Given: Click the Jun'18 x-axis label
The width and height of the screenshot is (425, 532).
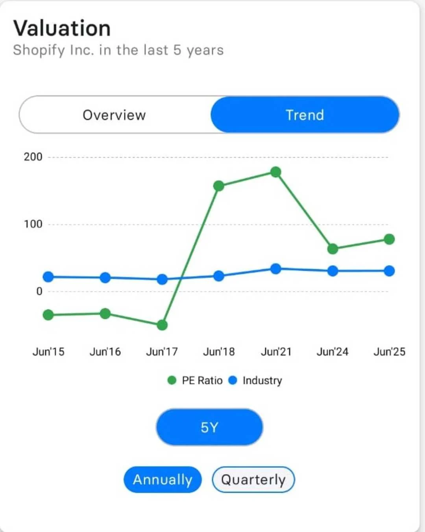Looking at the screenshot, I should [219, 352].
